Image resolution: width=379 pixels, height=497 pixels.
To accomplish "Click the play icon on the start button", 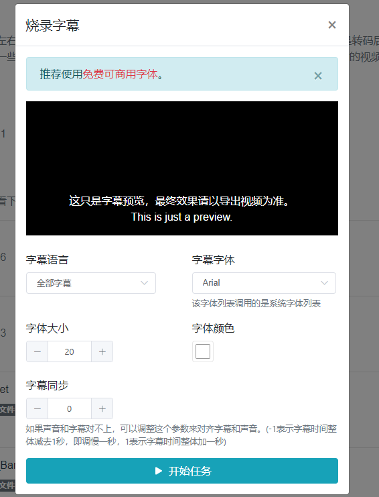I will coord(159,471).
